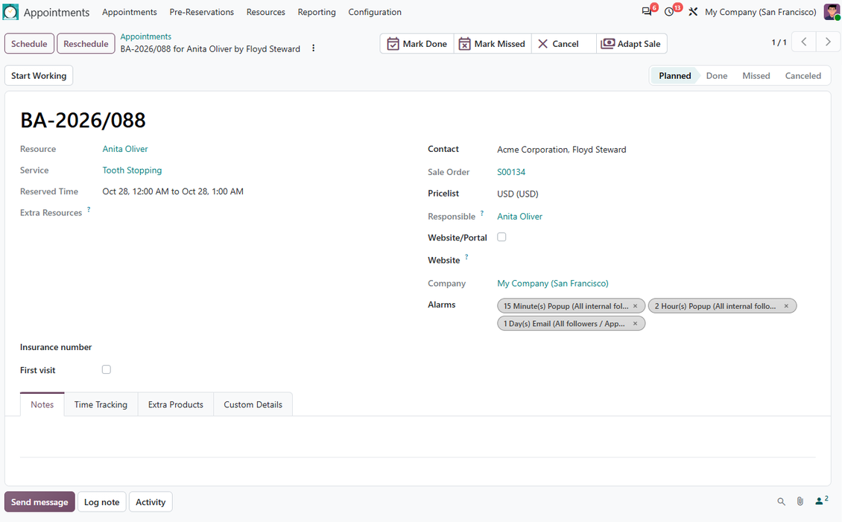Viewport: 842px width, 522px height.
Task: Click the chatter search magnifier icon
Action: pos(782,502)
